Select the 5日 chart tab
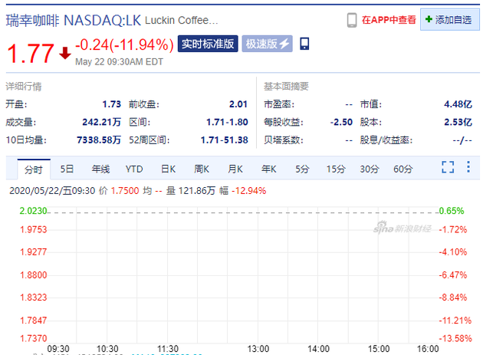483x355 pixels. click(x=67, y=169)
